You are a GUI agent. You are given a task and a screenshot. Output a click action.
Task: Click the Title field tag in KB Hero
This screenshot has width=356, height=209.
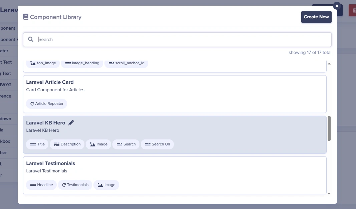click(x=37, y=144)
